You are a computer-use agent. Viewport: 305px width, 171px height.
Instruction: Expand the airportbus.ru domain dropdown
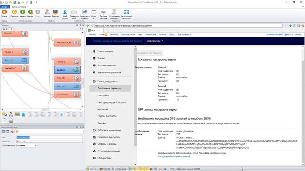click(155, 41)
